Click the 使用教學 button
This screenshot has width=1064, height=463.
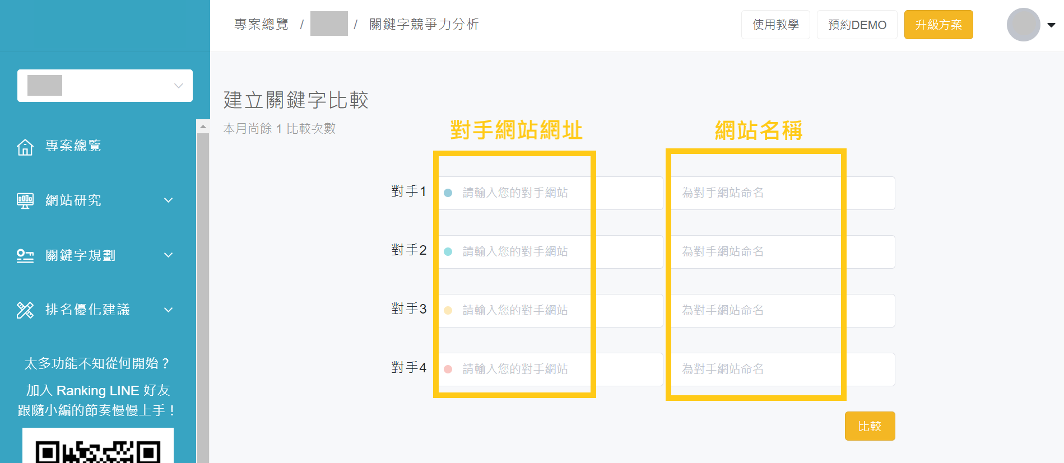775,25
